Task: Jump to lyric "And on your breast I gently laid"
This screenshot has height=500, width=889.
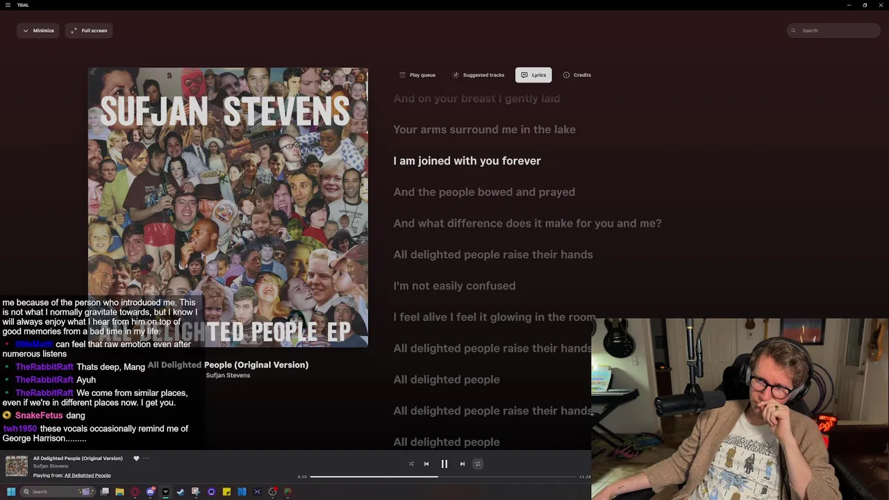Action: coord(476,99)
